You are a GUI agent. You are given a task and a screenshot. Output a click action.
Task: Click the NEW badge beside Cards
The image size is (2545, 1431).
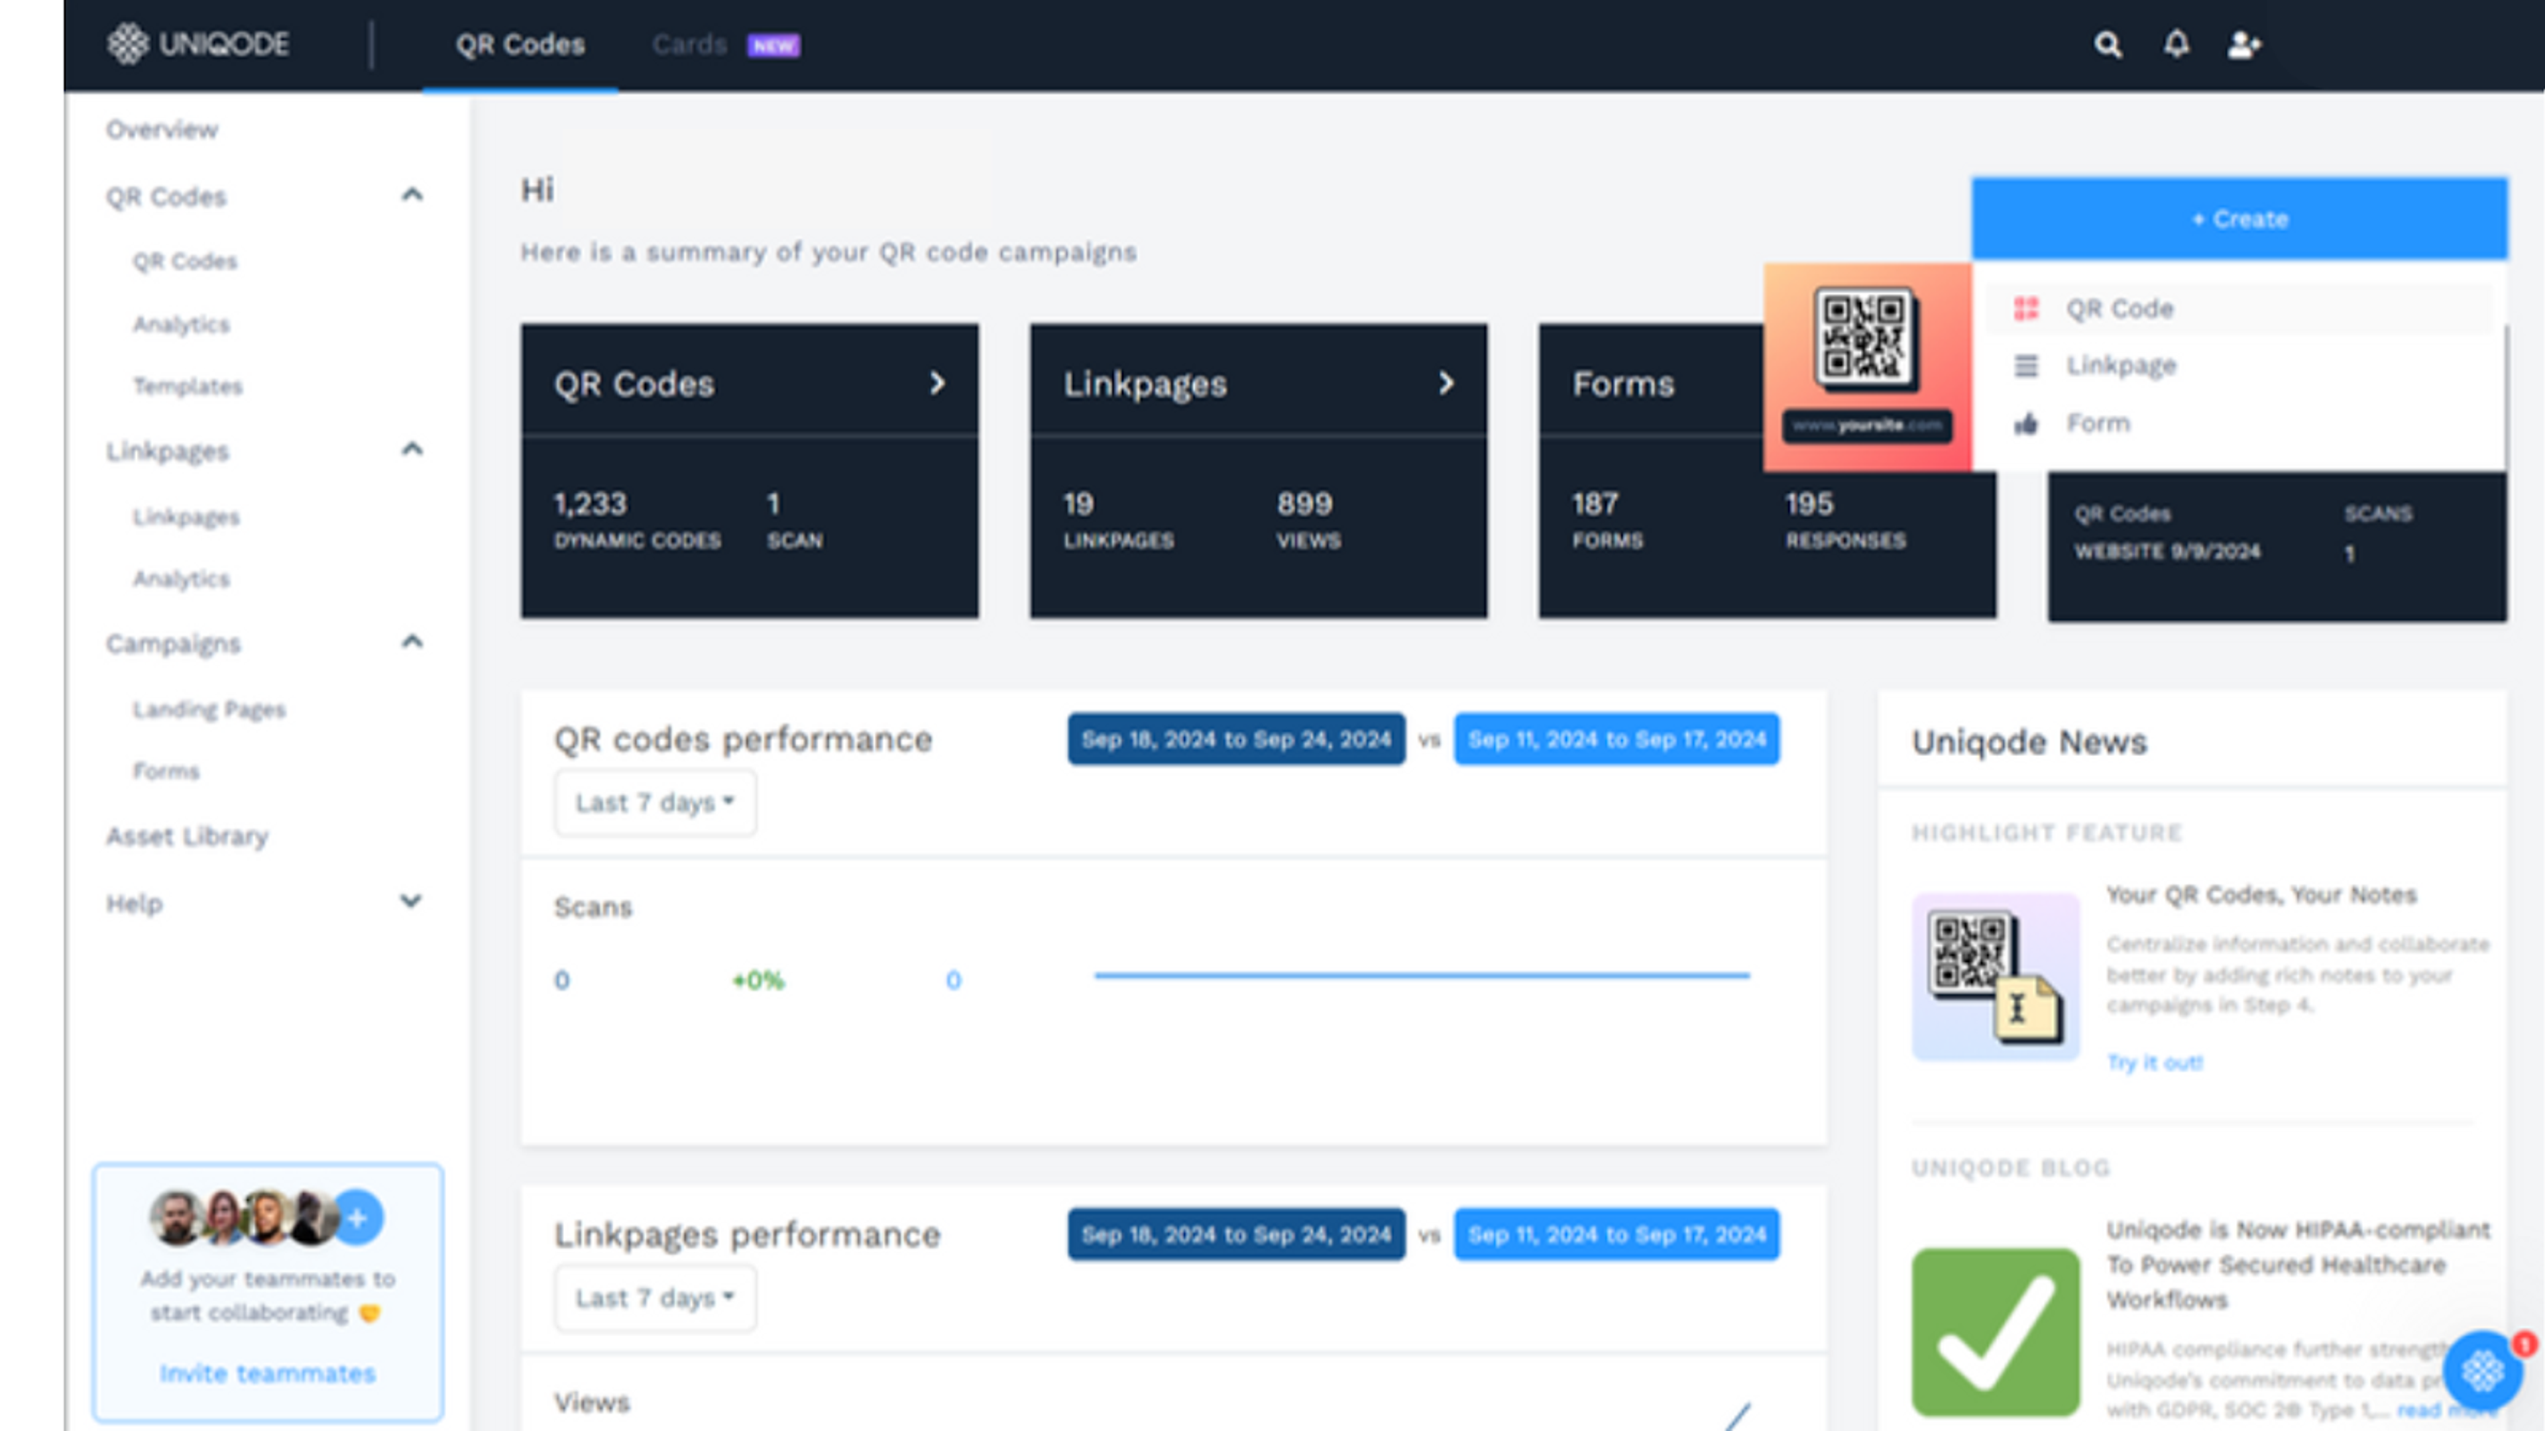[x=773, y=46]
